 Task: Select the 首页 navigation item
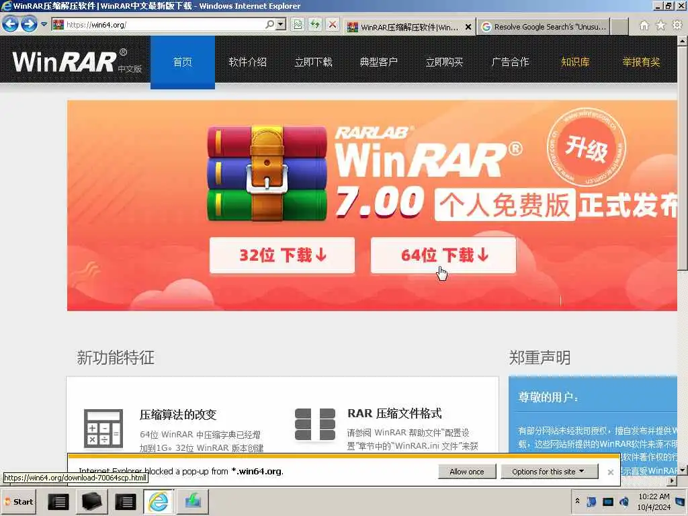click(x=183, y=62)
